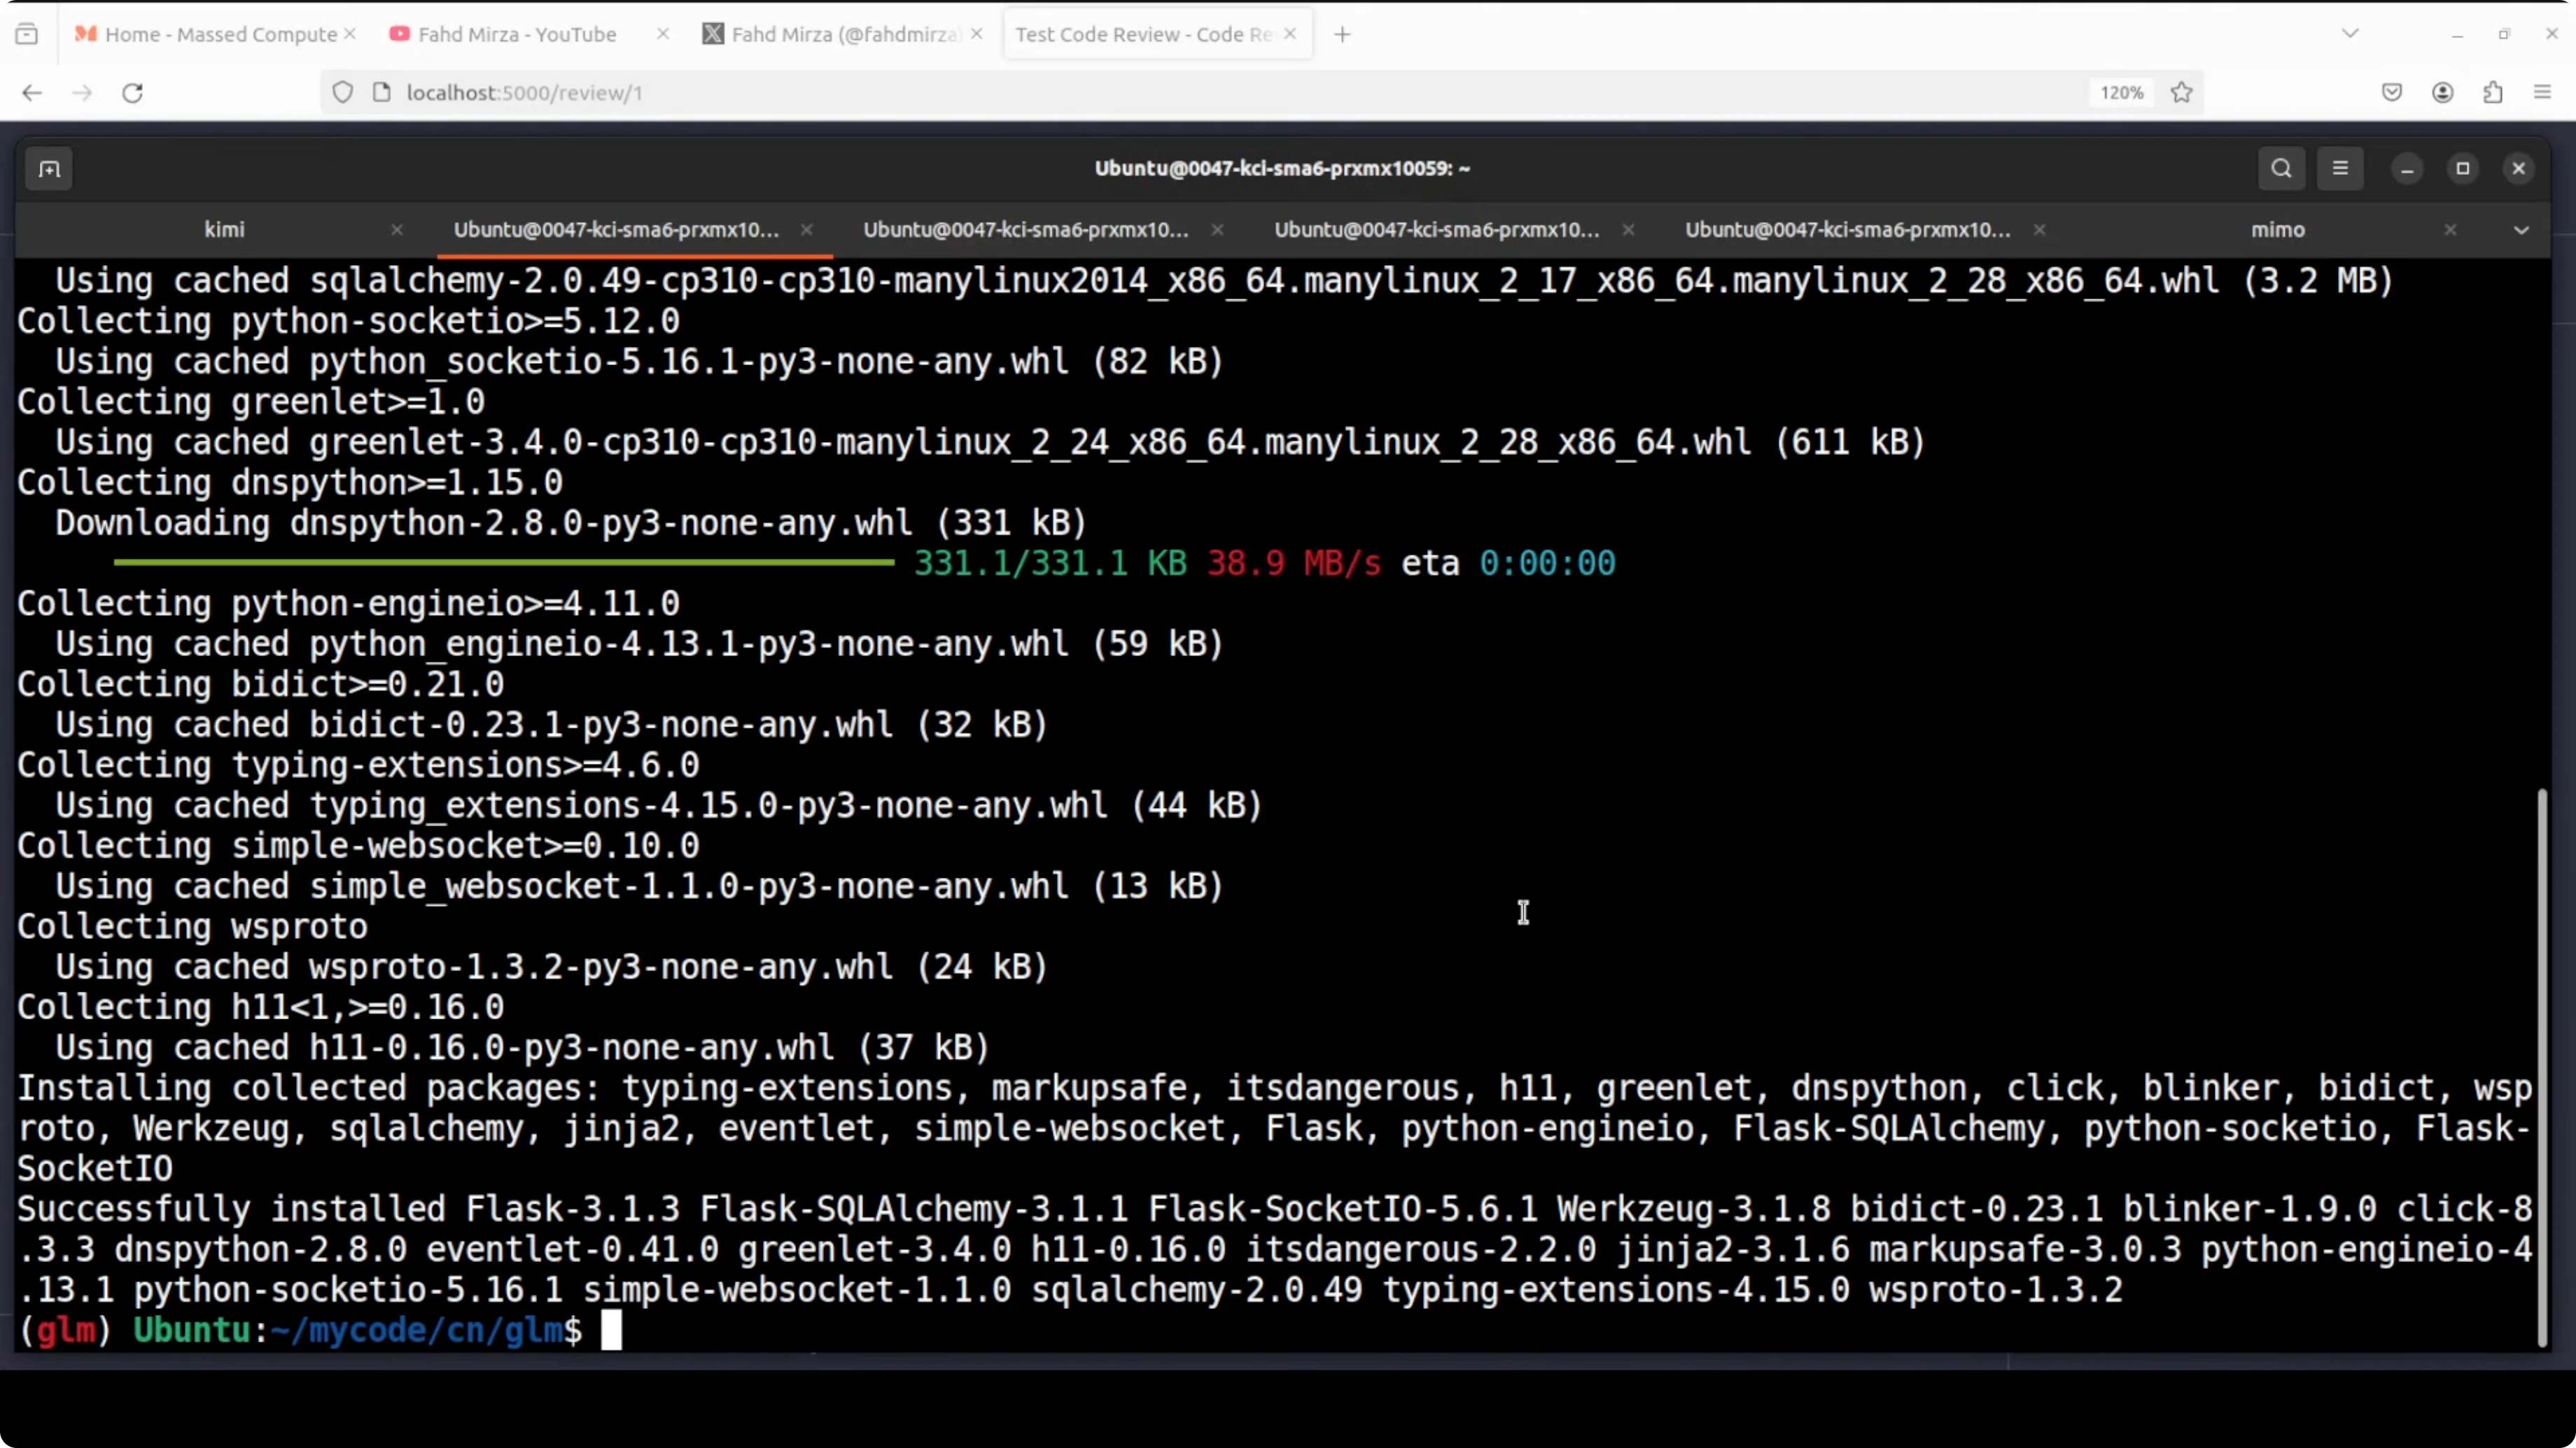Switch to the kimi terminal tab
Viewport: 2576px width, 1448px height.
(x=224, y=230)
